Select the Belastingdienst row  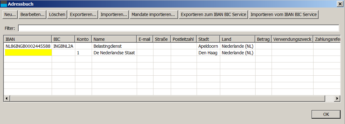[x=172, y=46]
